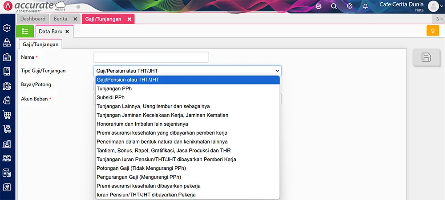The height and width of the screenshot is (200, 445).
Task: Click the search magnifier icon
Action: (334, 6)
